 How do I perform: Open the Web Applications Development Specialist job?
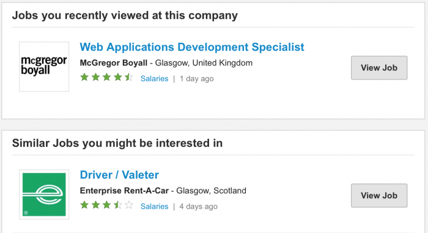192,47
